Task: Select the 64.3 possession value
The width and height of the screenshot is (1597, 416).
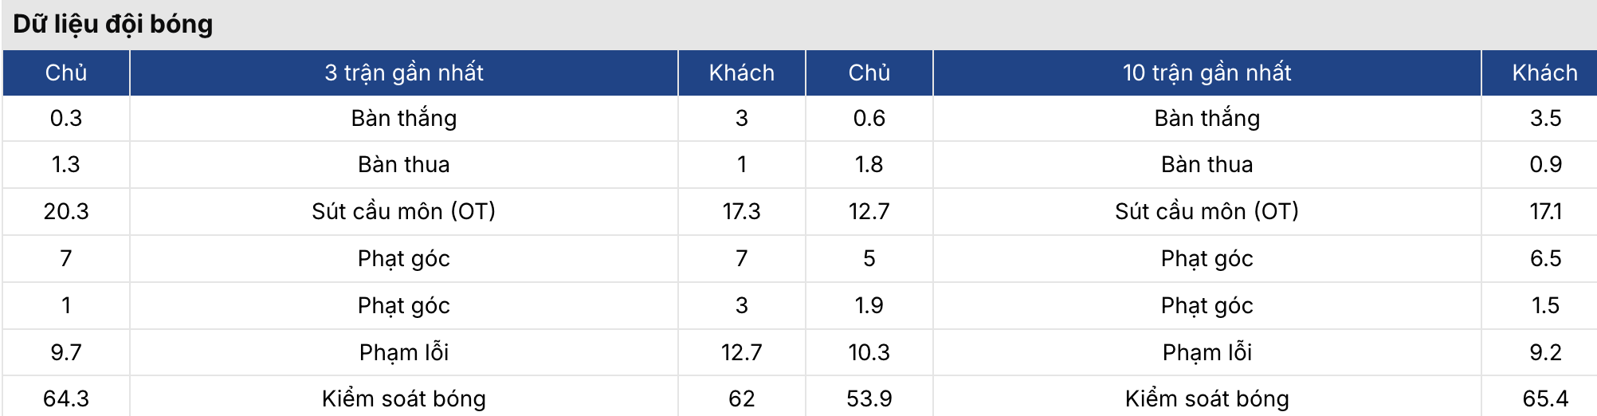Action: click(66, 398)
